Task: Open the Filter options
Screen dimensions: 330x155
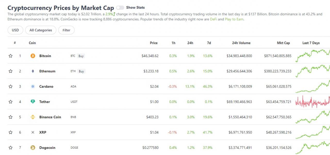Action: tap(66, 30)
